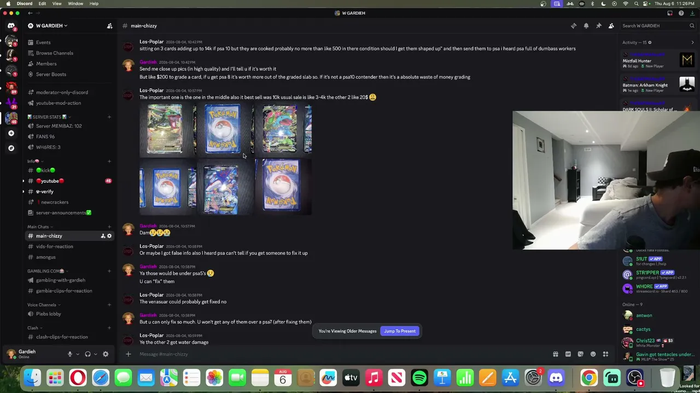The width and height of the screenshot is (700, 393).
Task: Open the threads icon in channel header
Action: [574, 26]
